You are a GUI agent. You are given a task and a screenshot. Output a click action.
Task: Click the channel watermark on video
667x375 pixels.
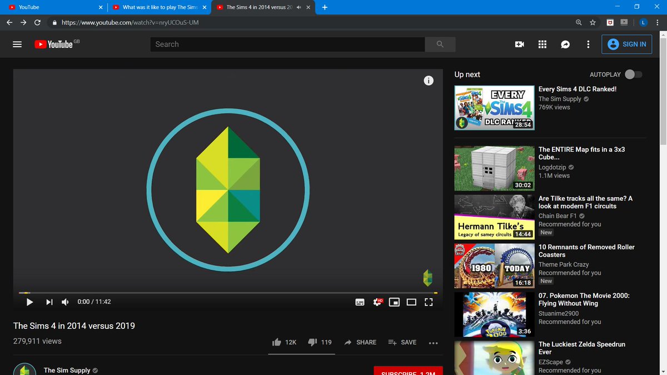click(427, 278)
